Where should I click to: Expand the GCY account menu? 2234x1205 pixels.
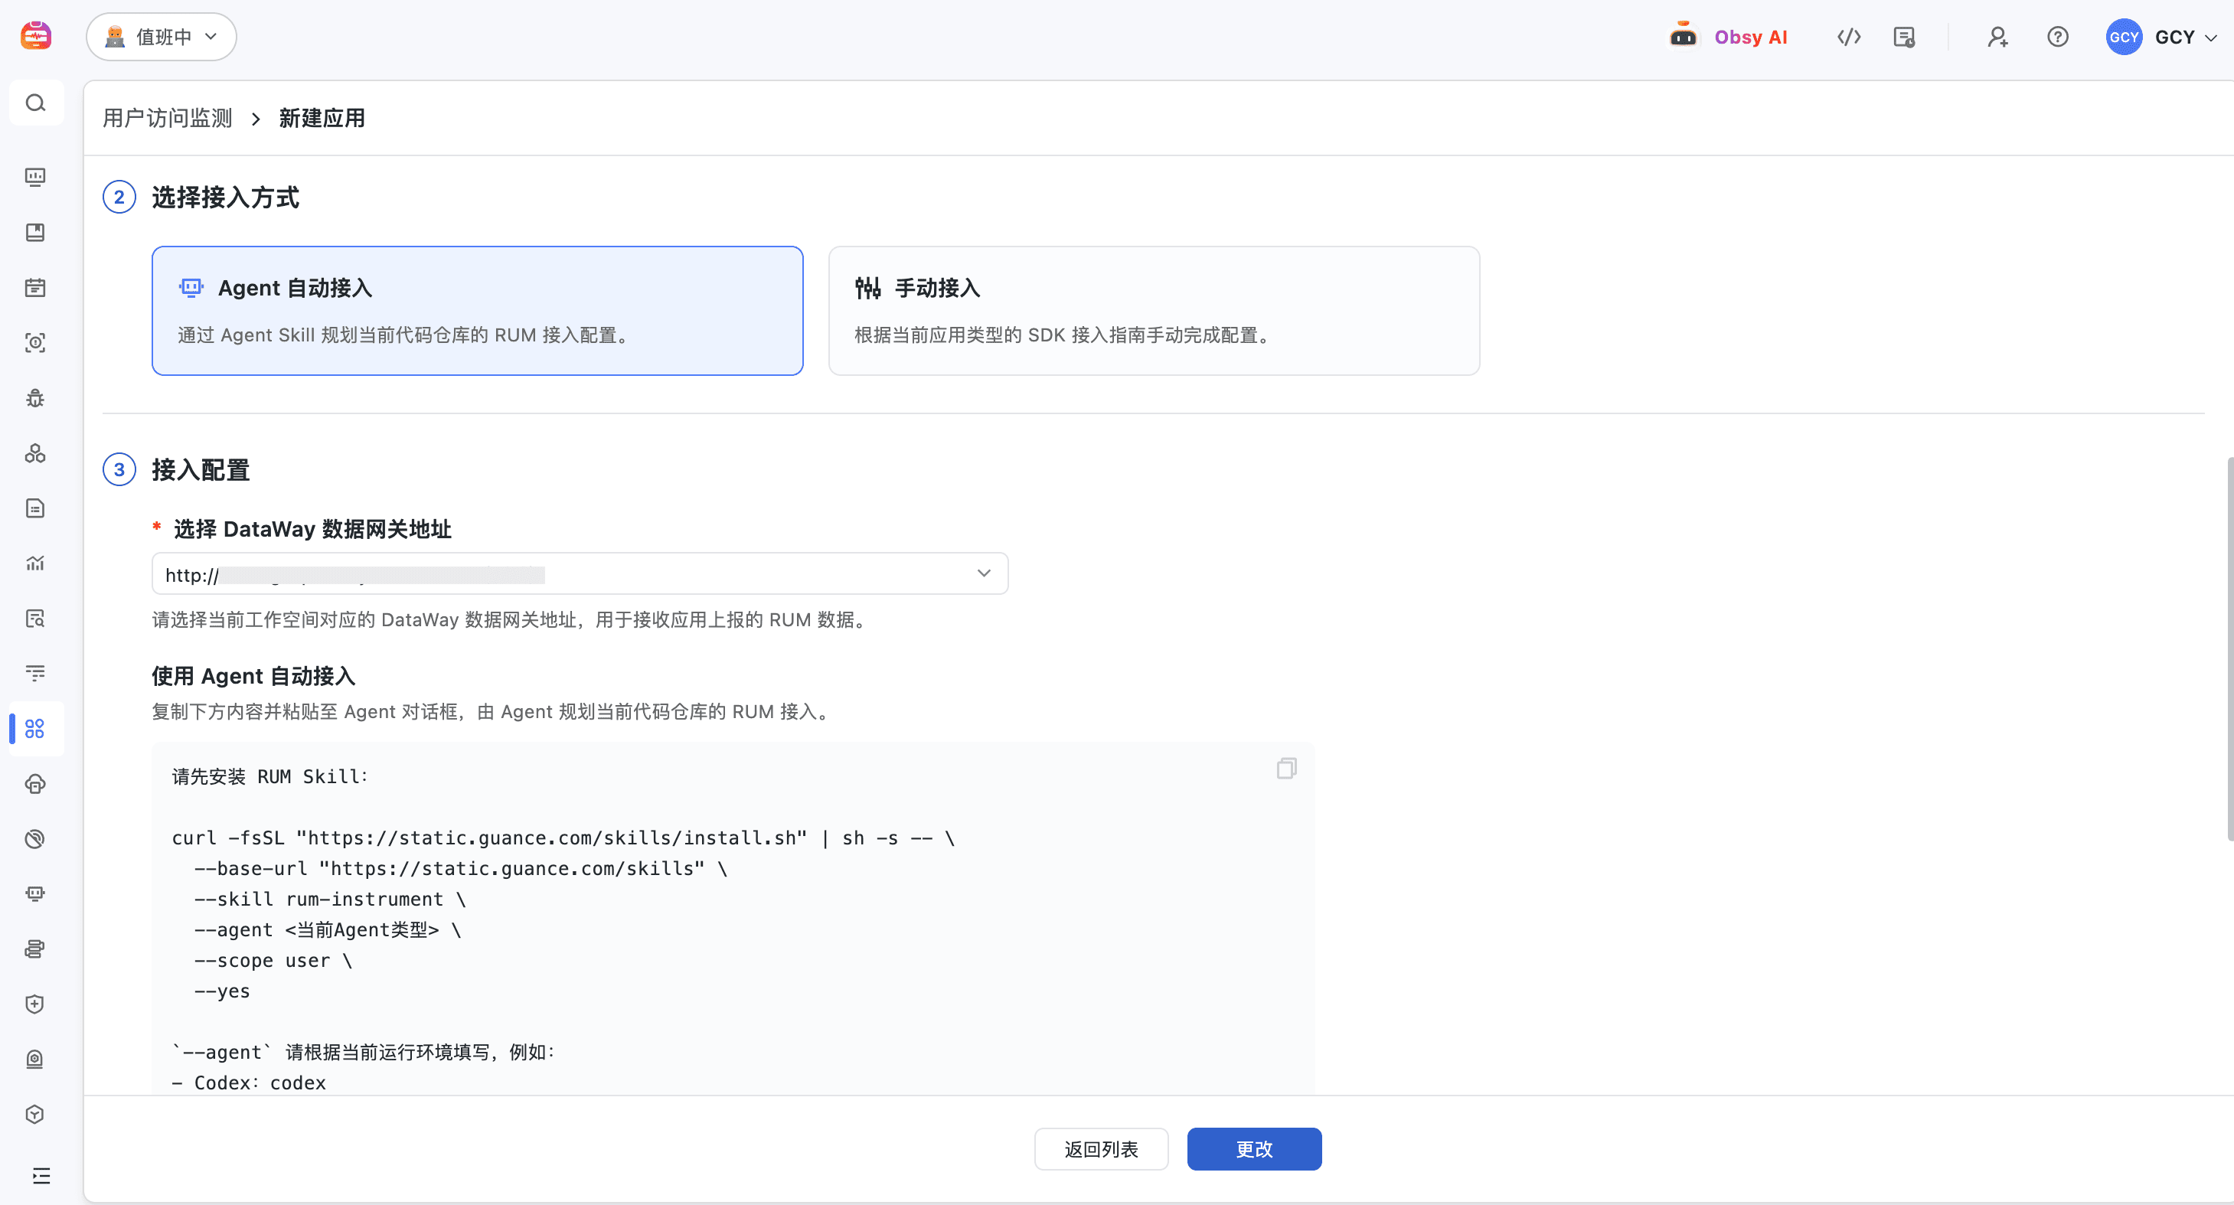2186,38
